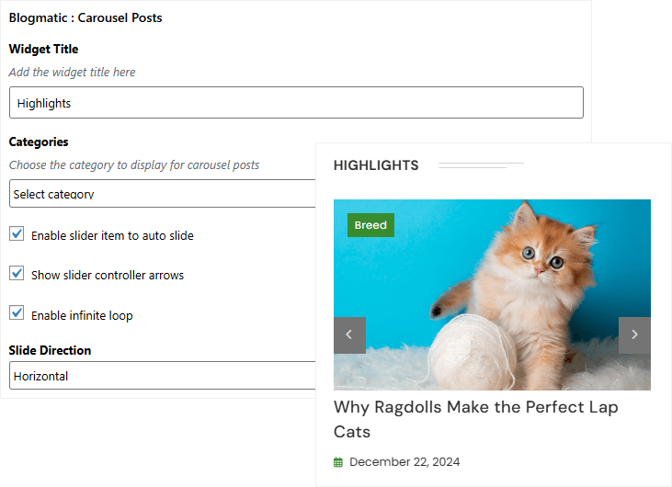Open the Select category dropdown
Screen dimensions: 672x487
tap(162, 194)
